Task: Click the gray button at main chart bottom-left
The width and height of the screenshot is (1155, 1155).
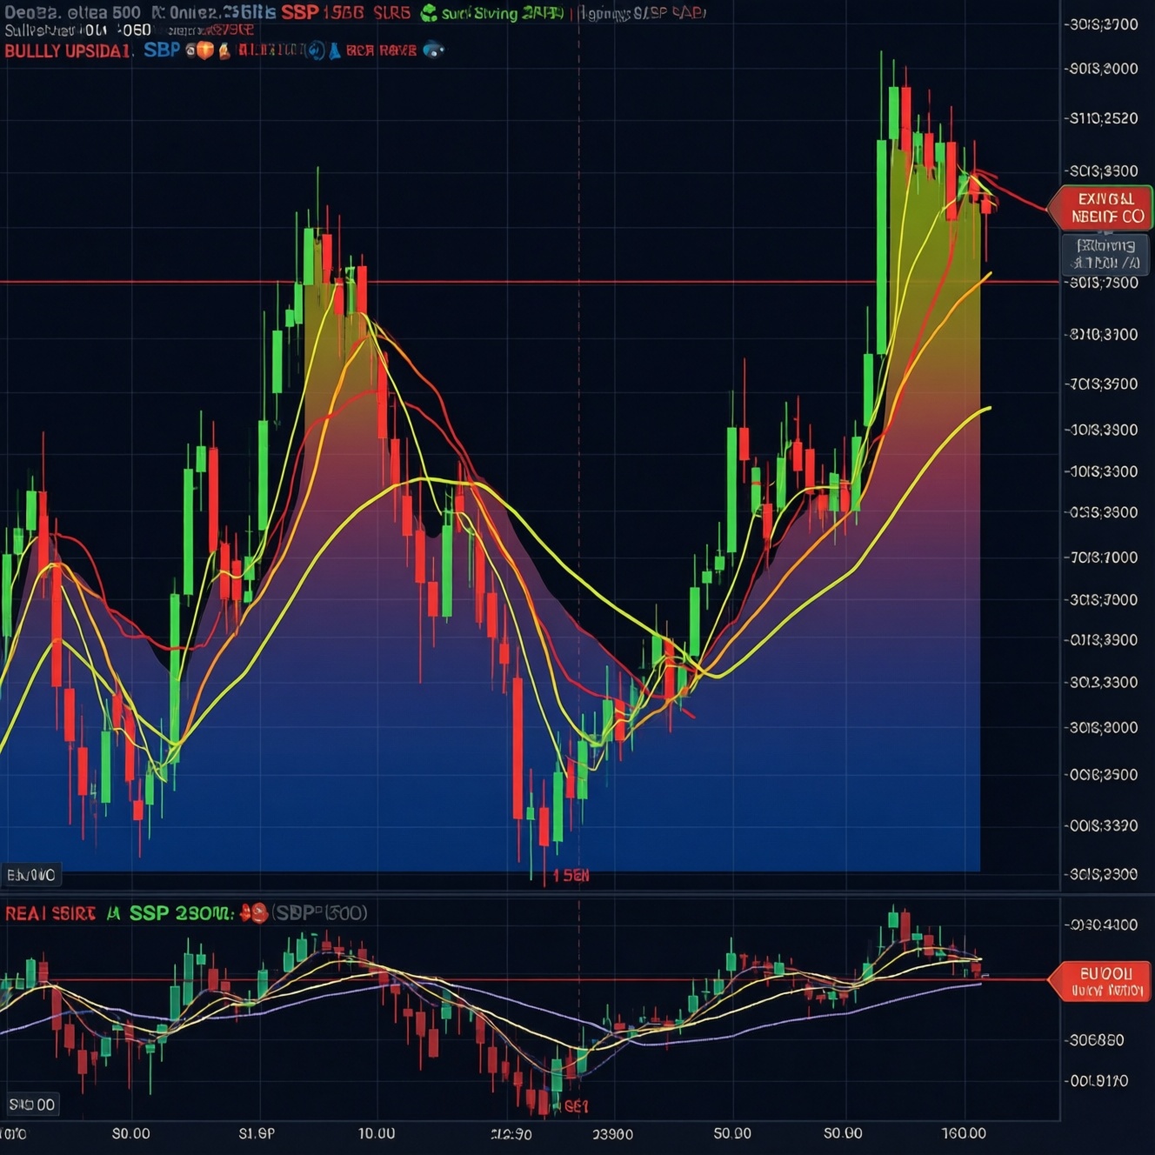Action: (30, 875)
